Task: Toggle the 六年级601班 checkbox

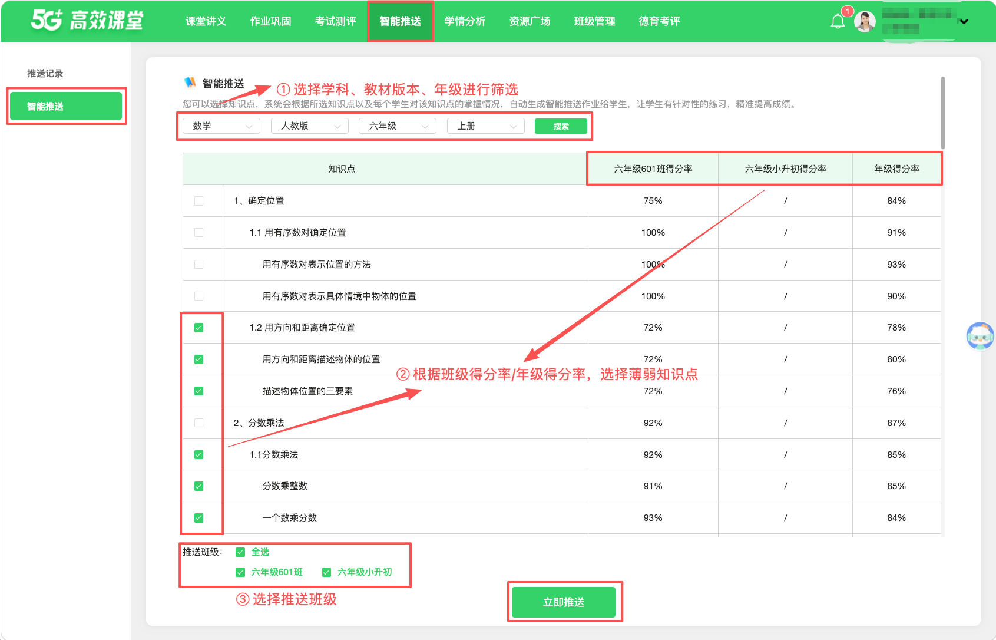Action: pyautogui.click(x=240, y=572)
